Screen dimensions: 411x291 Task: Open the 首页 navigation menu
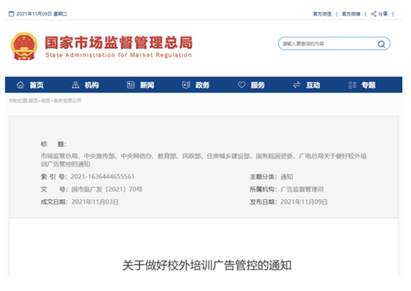pyautogui.click(x=37, y=85)
